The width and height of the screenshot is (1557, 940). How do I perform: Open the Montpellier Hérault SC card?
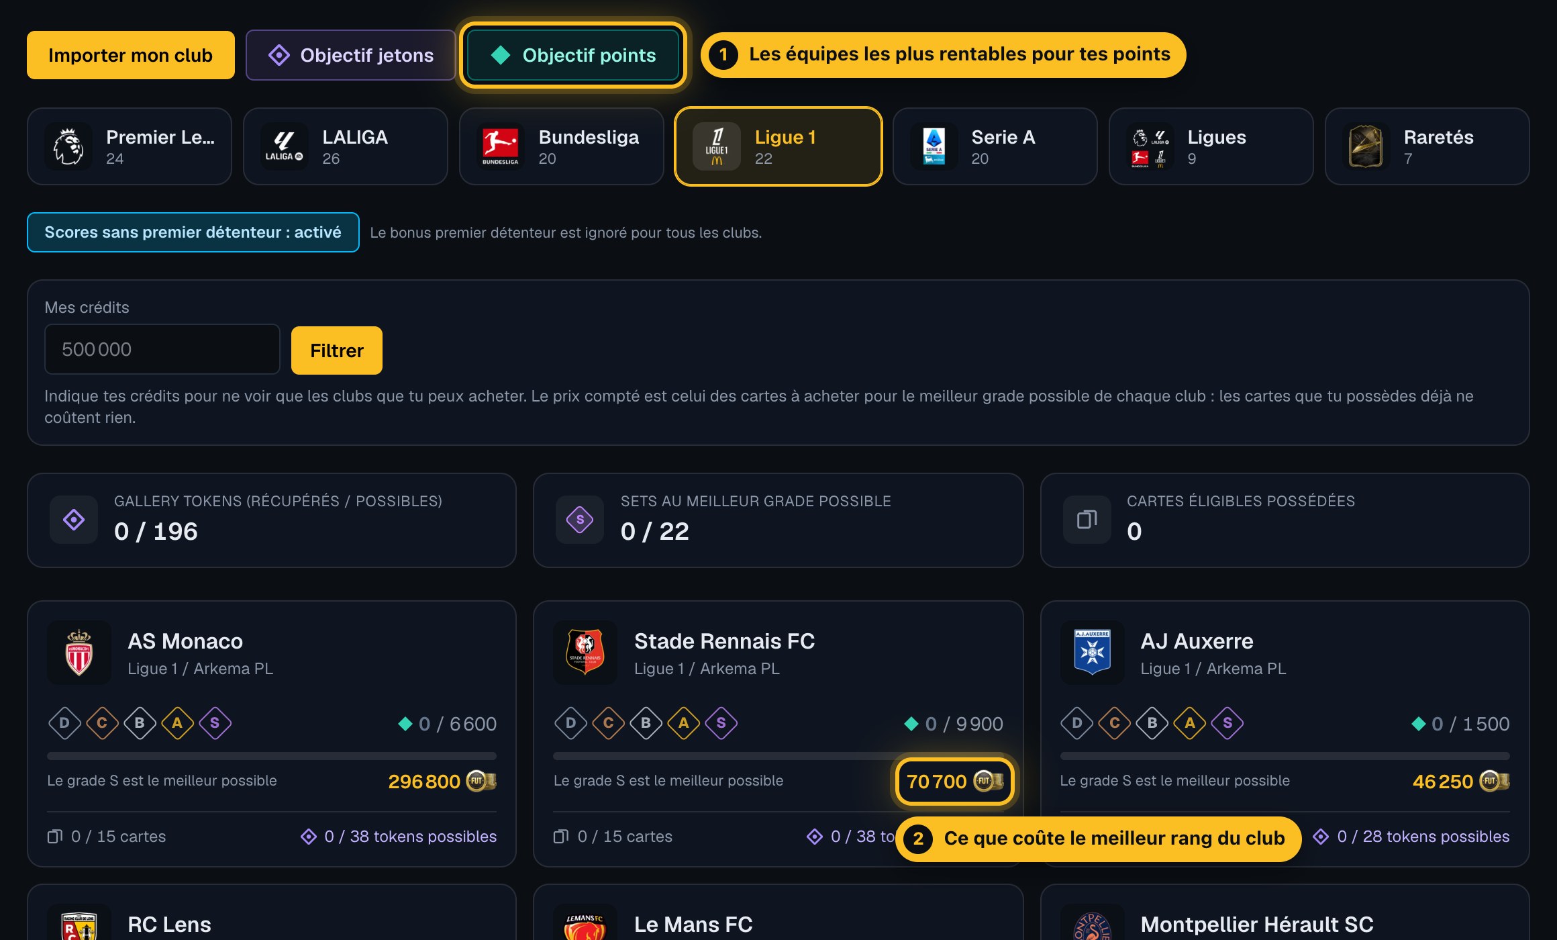click(x=1285, y=913)
